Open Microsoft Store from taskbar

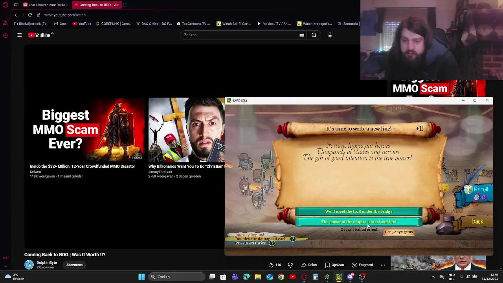click(224, 277)
